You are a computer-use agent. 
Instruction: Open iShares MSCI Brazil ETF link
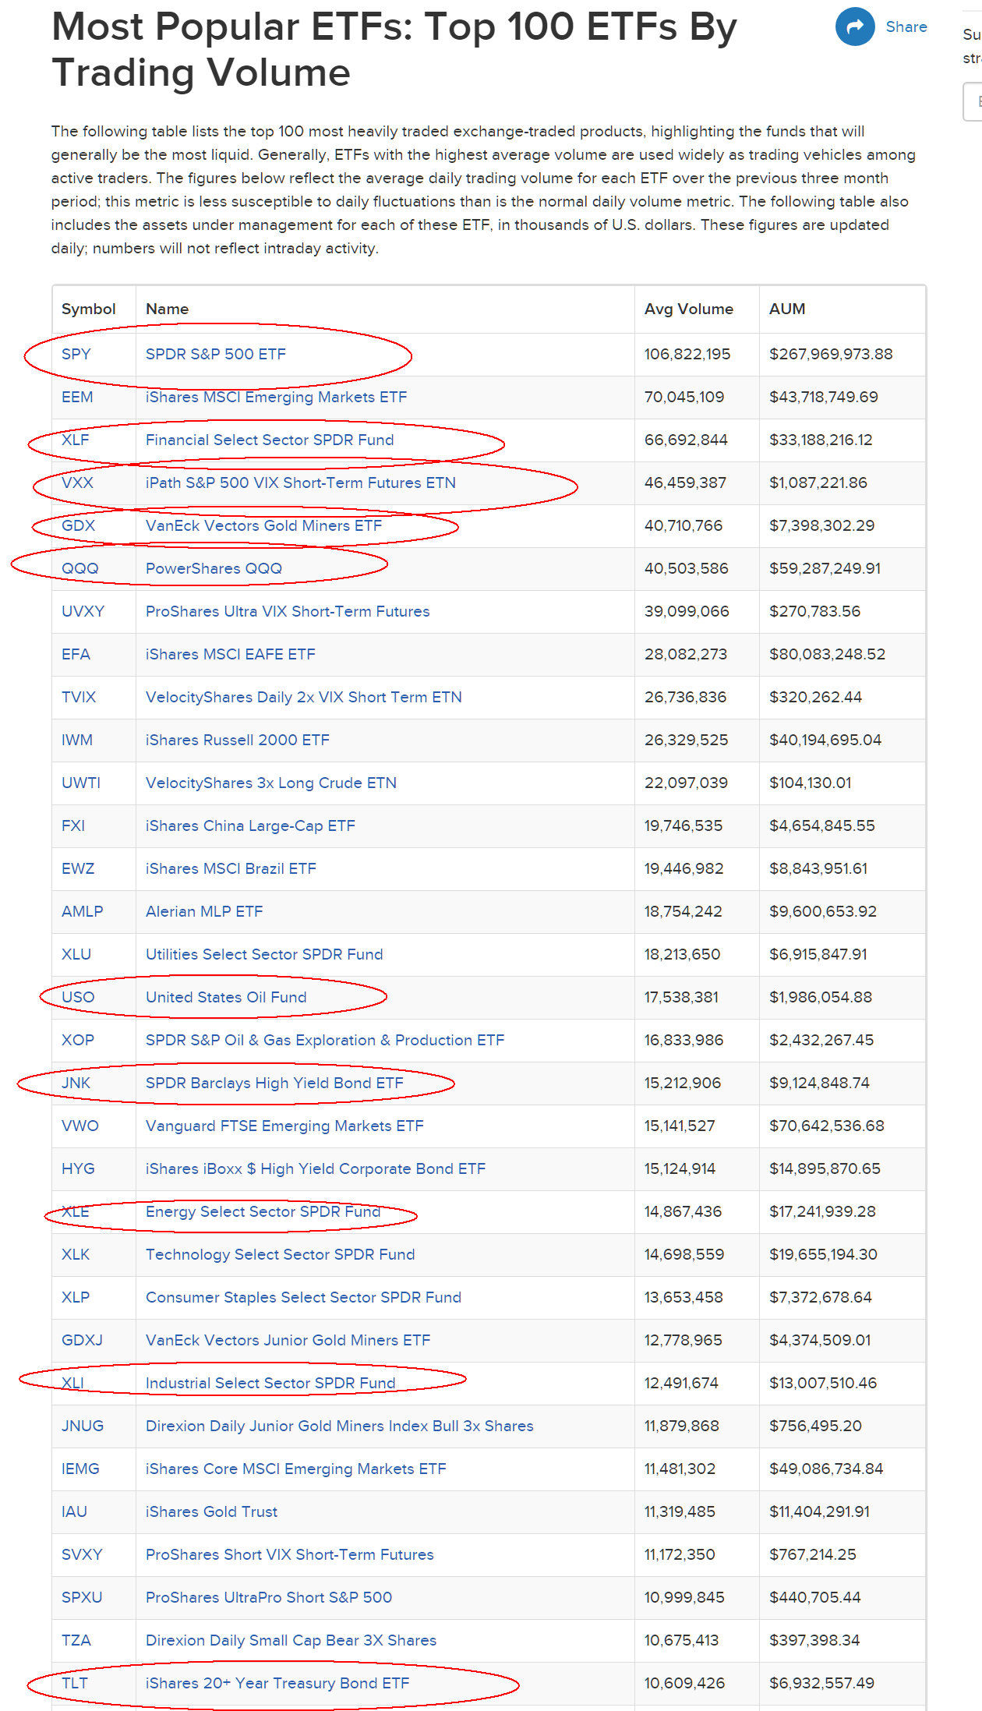231,868
